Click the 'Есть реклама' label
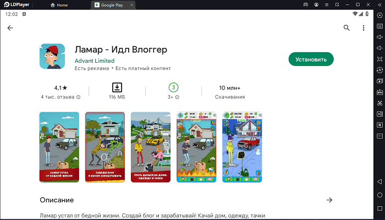385x220 pixels. (x=92, y=68)
